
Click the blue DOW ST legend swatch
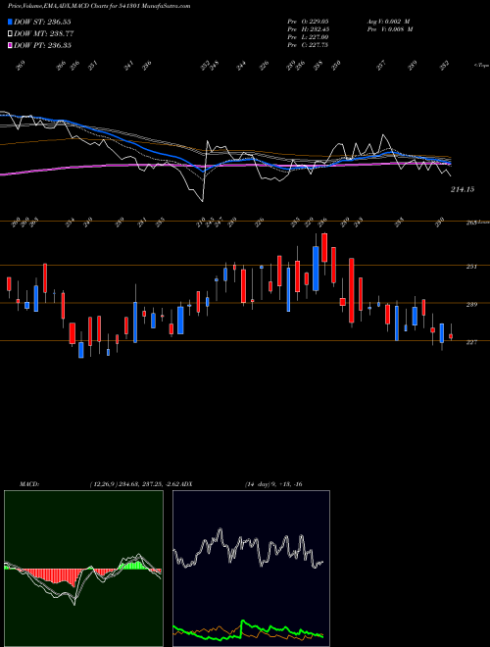click(x=10, y=22)
